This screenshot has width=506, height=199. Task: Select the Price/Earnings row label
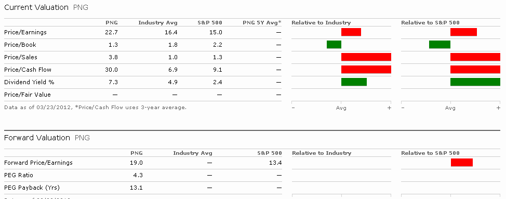coord(25,32)
